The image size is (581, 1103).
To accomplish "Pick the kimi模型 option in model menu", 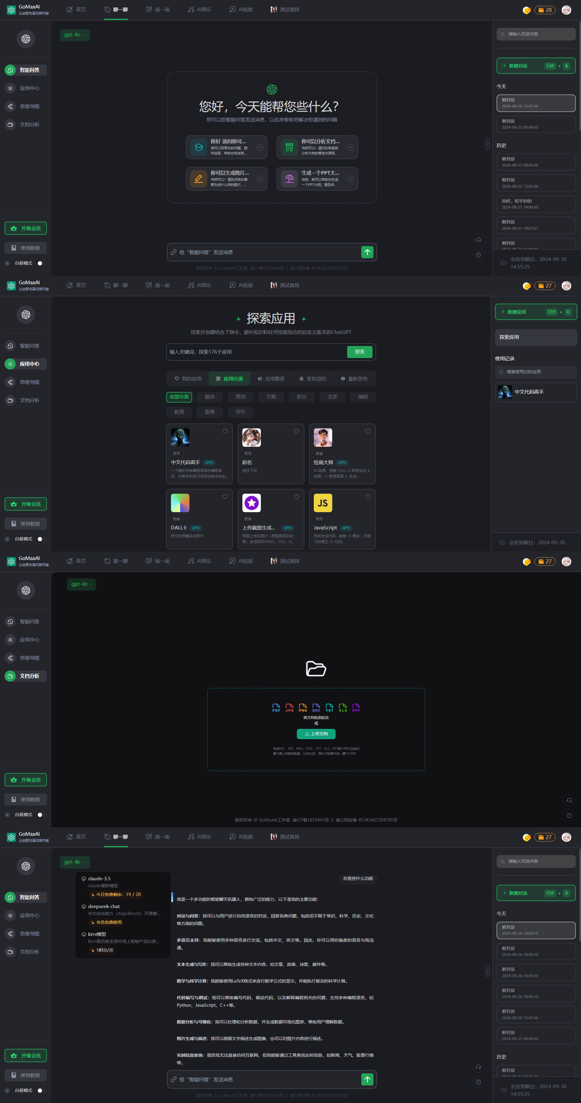I will [x=97, y=934].
